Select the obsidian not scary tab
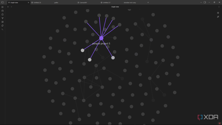 tap(130, 3)
